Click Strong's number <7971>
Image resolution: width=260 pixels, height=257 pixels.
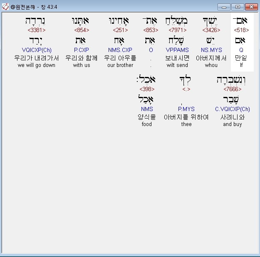177,30
